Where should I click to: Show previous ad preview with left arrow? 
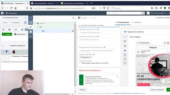(x=124, y=37)
